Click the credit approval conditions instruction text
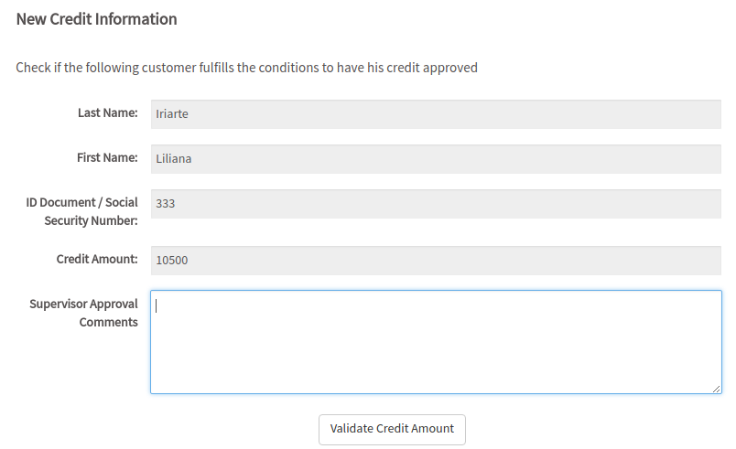This screenshot has width=736, height=449. (x=247, y=68)
